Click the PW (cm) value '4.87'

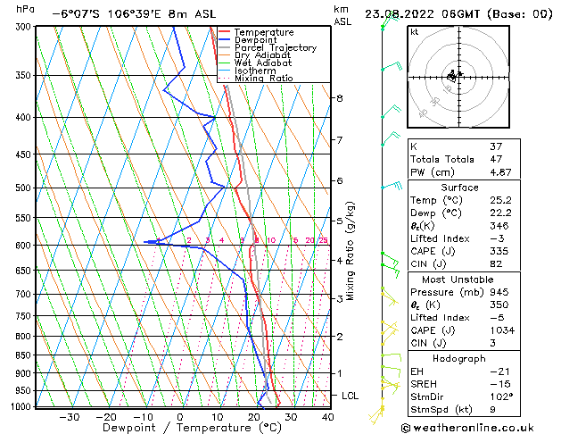(500, 172)
